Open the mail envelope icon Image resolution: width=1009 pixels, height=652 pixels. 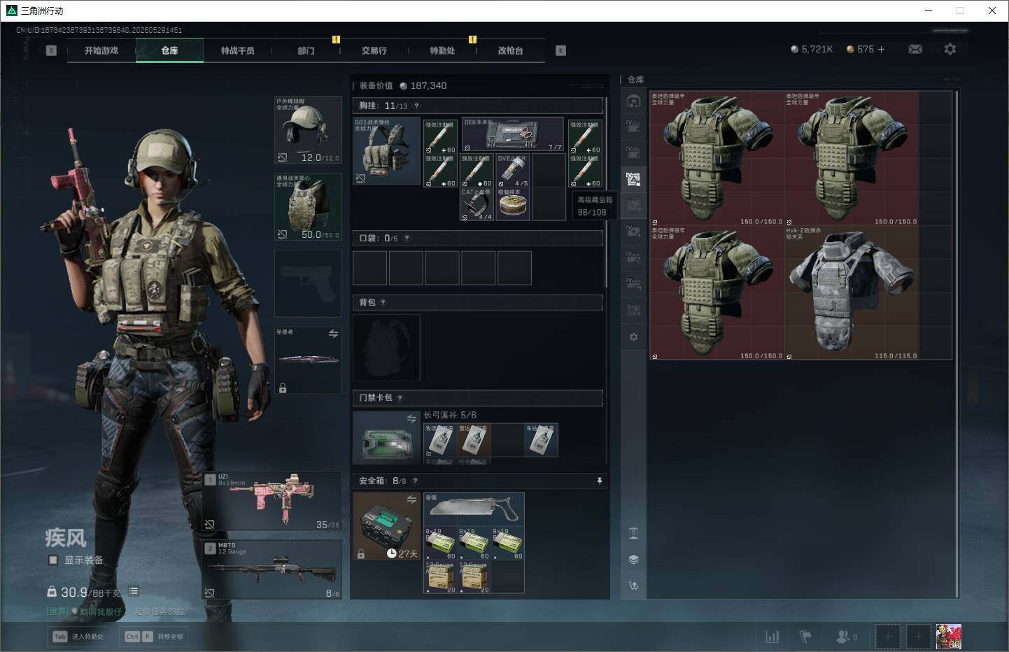(x=915, y=49)
